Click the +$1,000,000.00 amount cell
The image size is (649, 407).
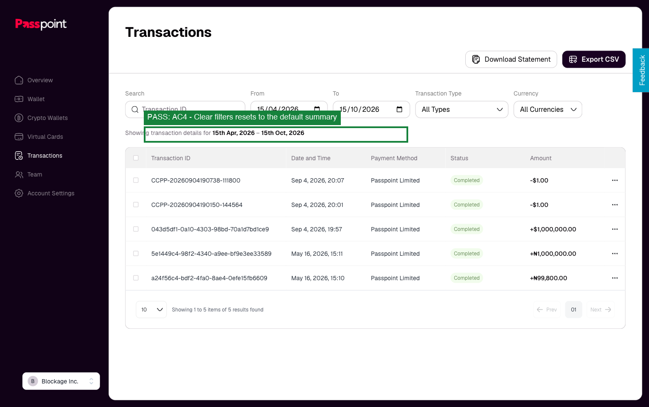coord(553,229)
